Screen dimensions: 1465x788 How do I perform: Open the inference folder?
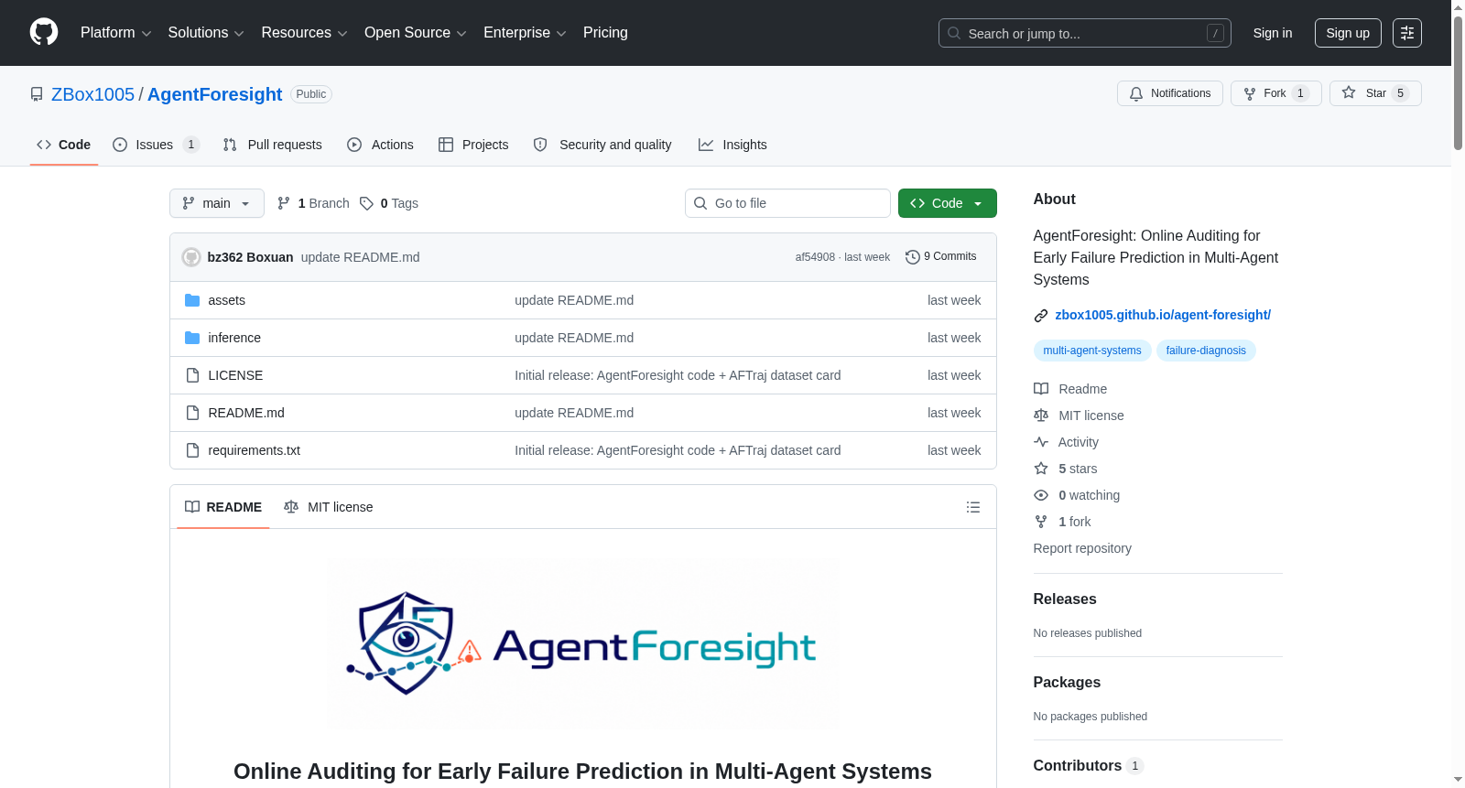[x=234, y=338]
